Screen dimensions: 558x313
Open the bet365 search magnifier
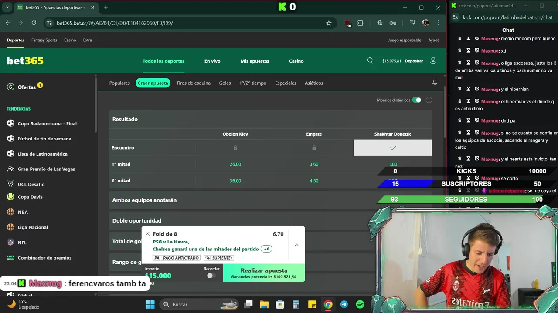[x=370, y=61]
